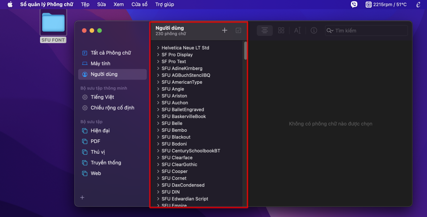Image resolution: width=427 pixels, height=217 pixels.
Task: Open the Truyền thống collection
Action: (x=112, y=163)
